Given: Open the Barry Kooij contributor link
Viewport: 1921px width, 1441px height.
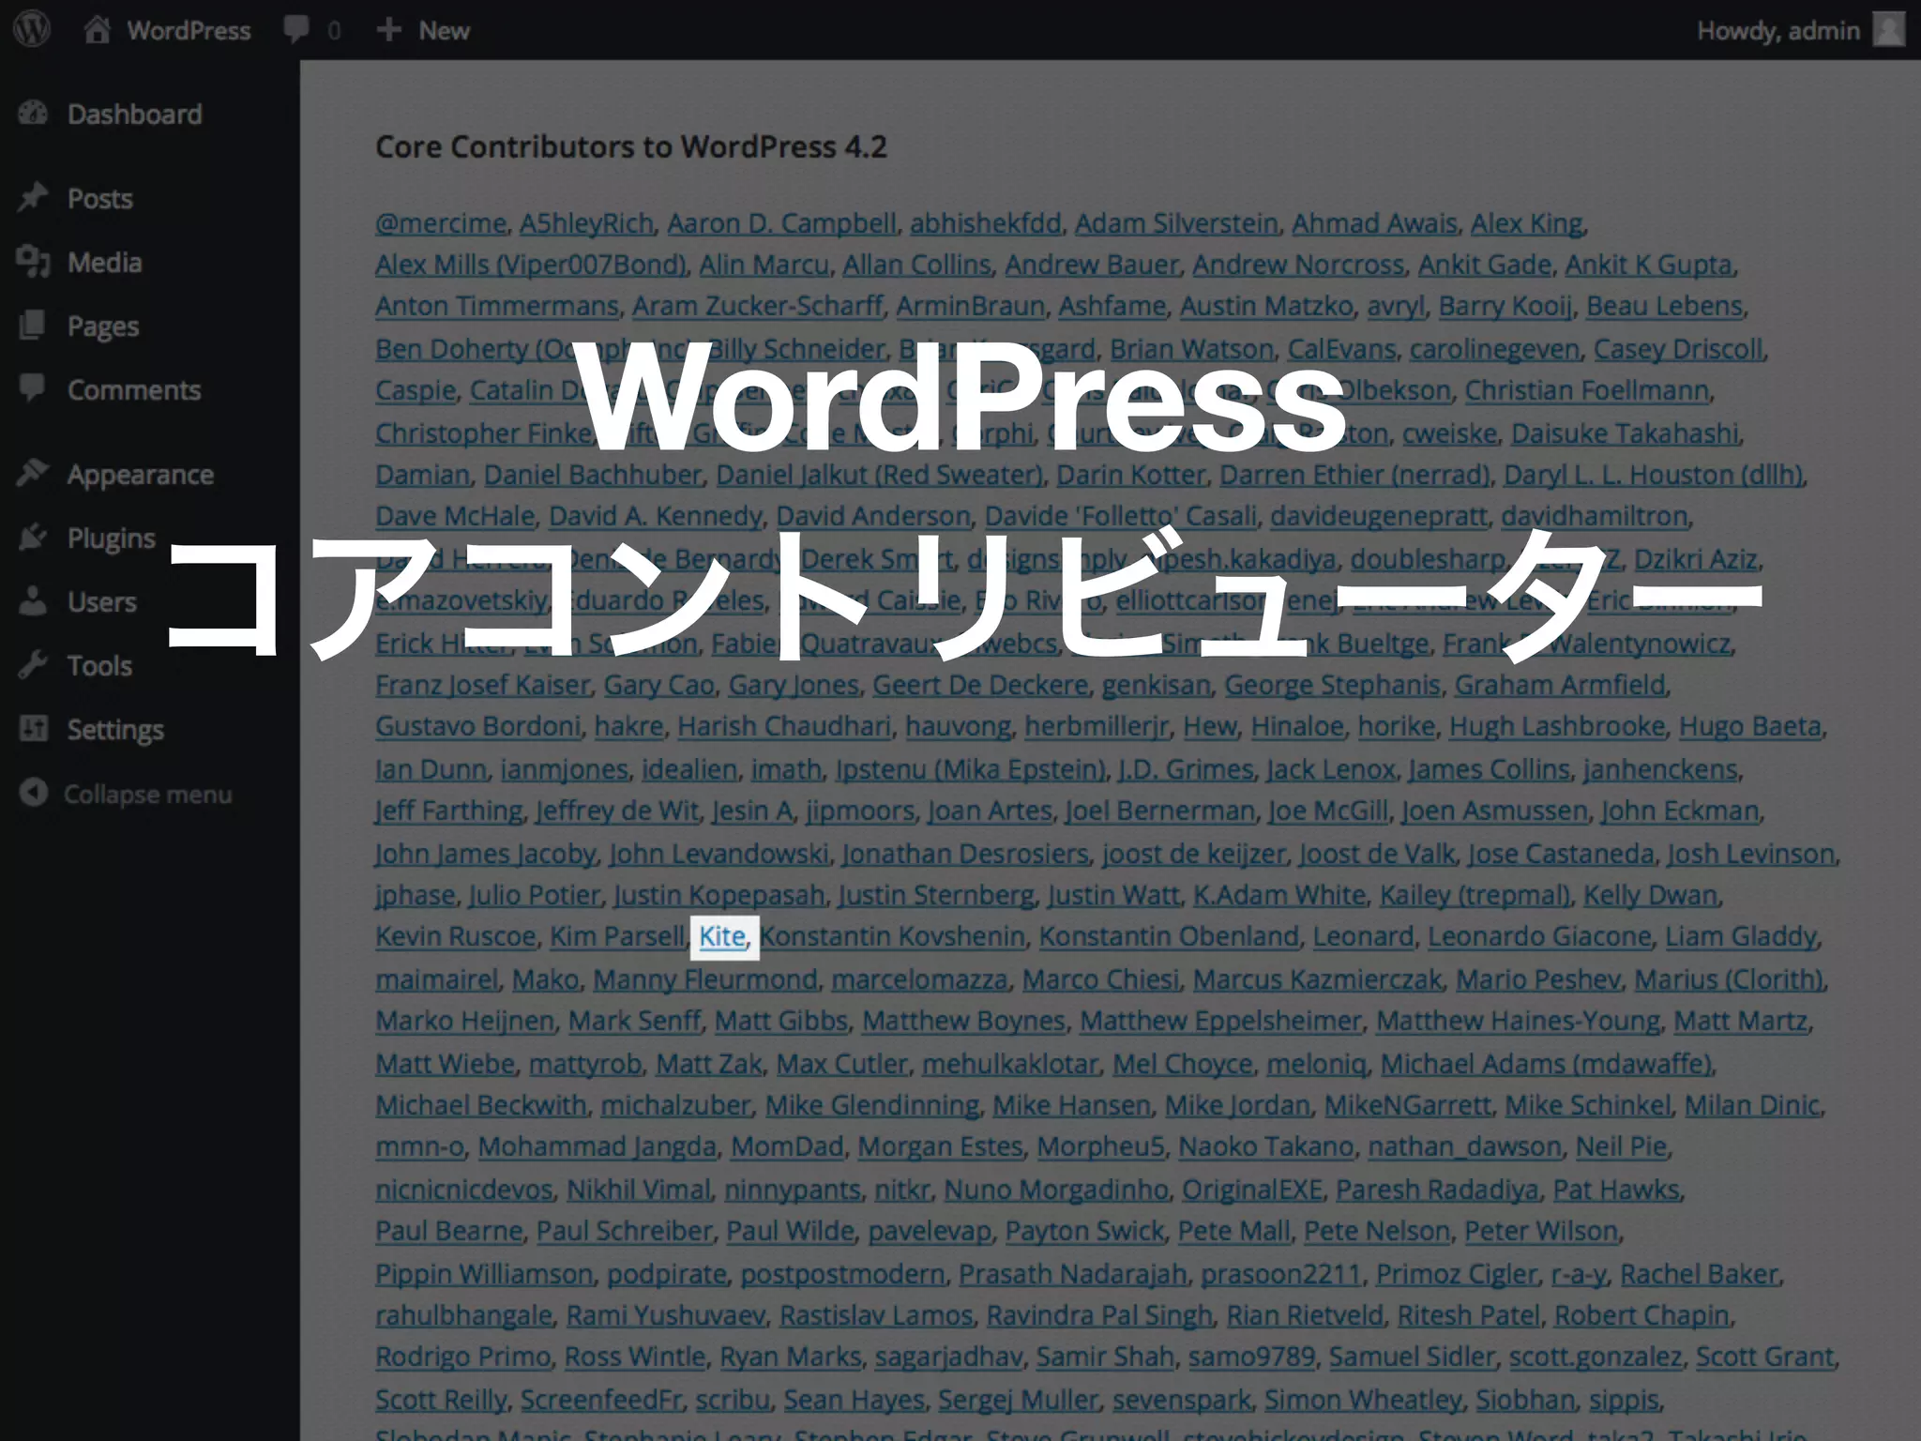Looking at the screenshot, I should 1505,306.
